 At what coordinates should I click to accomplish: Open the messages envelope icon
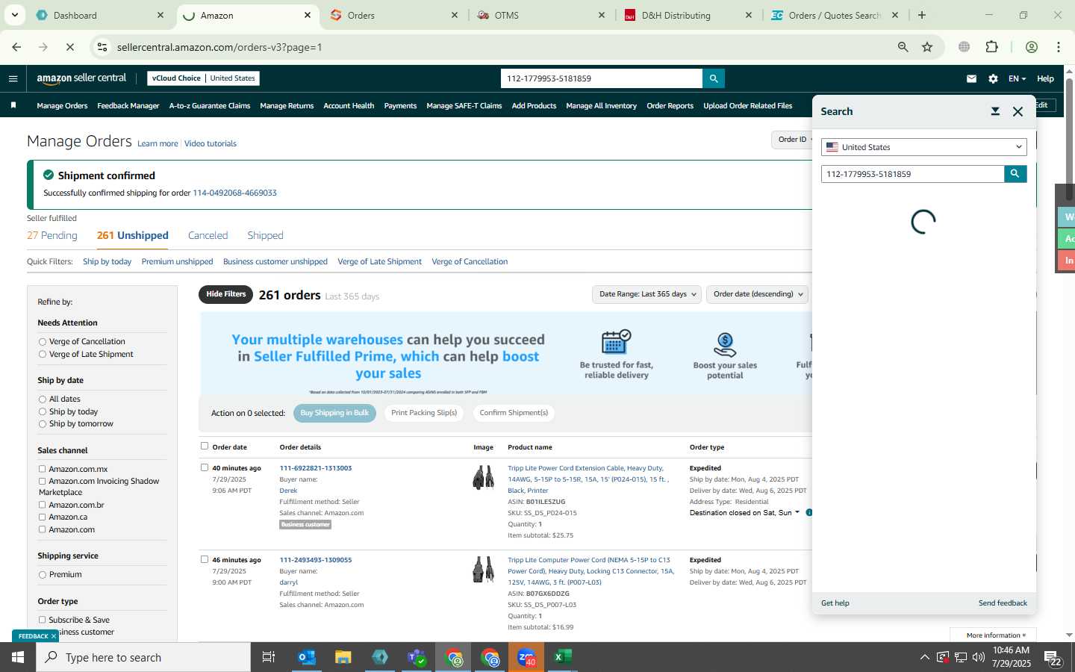point(971,78)
